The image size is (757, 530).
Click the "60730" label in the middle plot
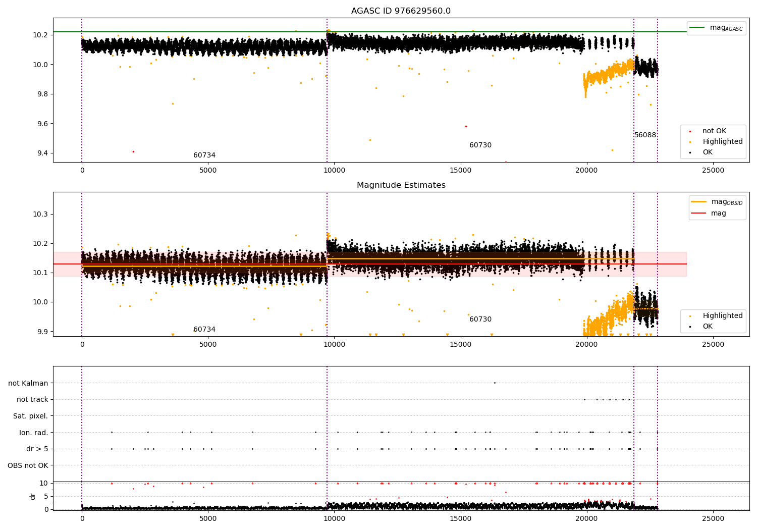[480, 320]
